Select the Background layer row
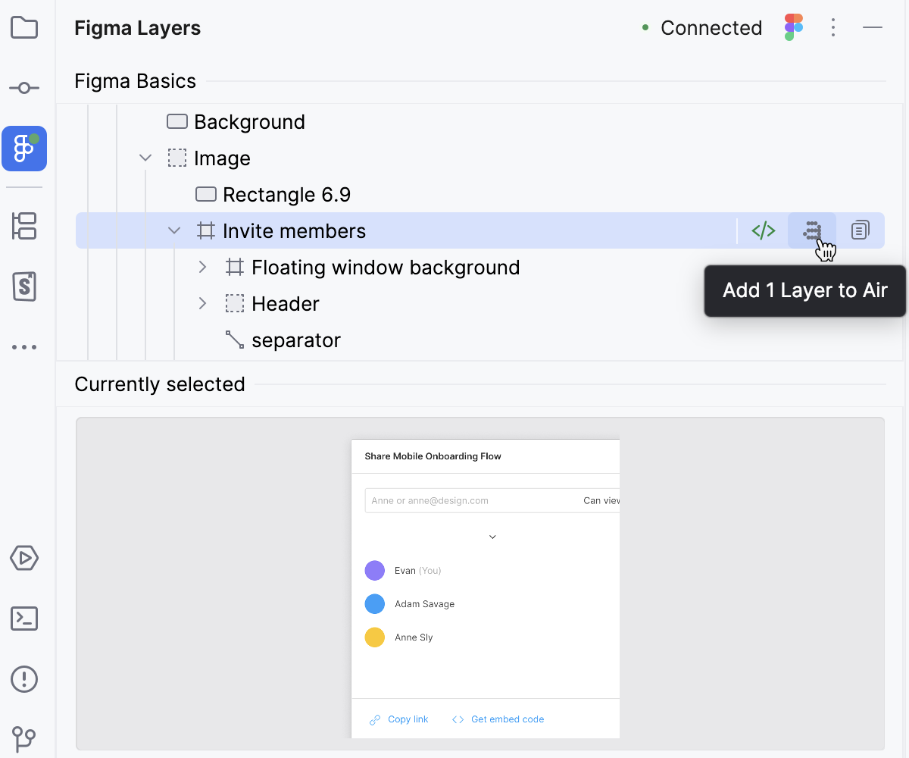The height and width of the screenshot is (758, 909). point(480,122)
